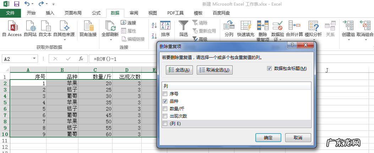Click Refresh All (全部刷新) icon
Viewport: 374px width, 153px height.
click(110, 26)
